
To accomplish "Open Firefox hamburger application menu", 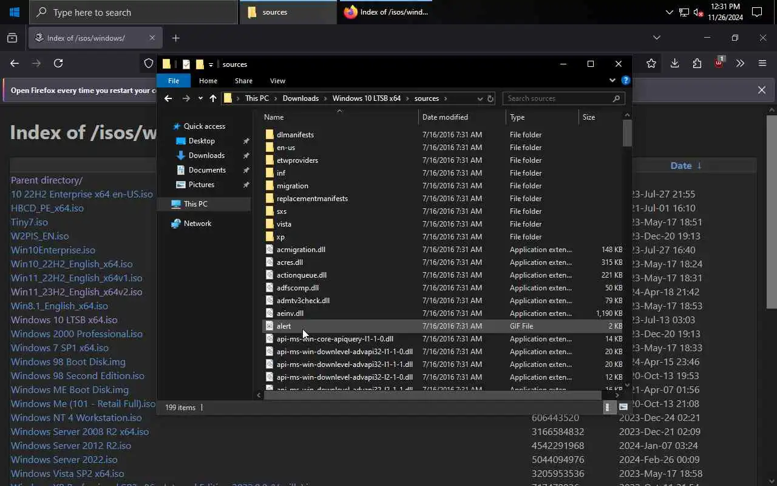I will tap(762, 63).
